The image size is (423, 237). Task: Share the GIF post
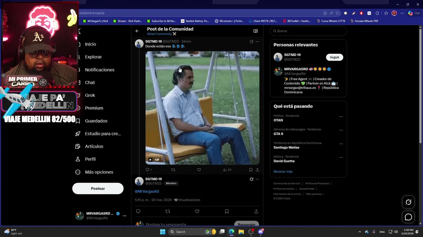tap(257, 170)
